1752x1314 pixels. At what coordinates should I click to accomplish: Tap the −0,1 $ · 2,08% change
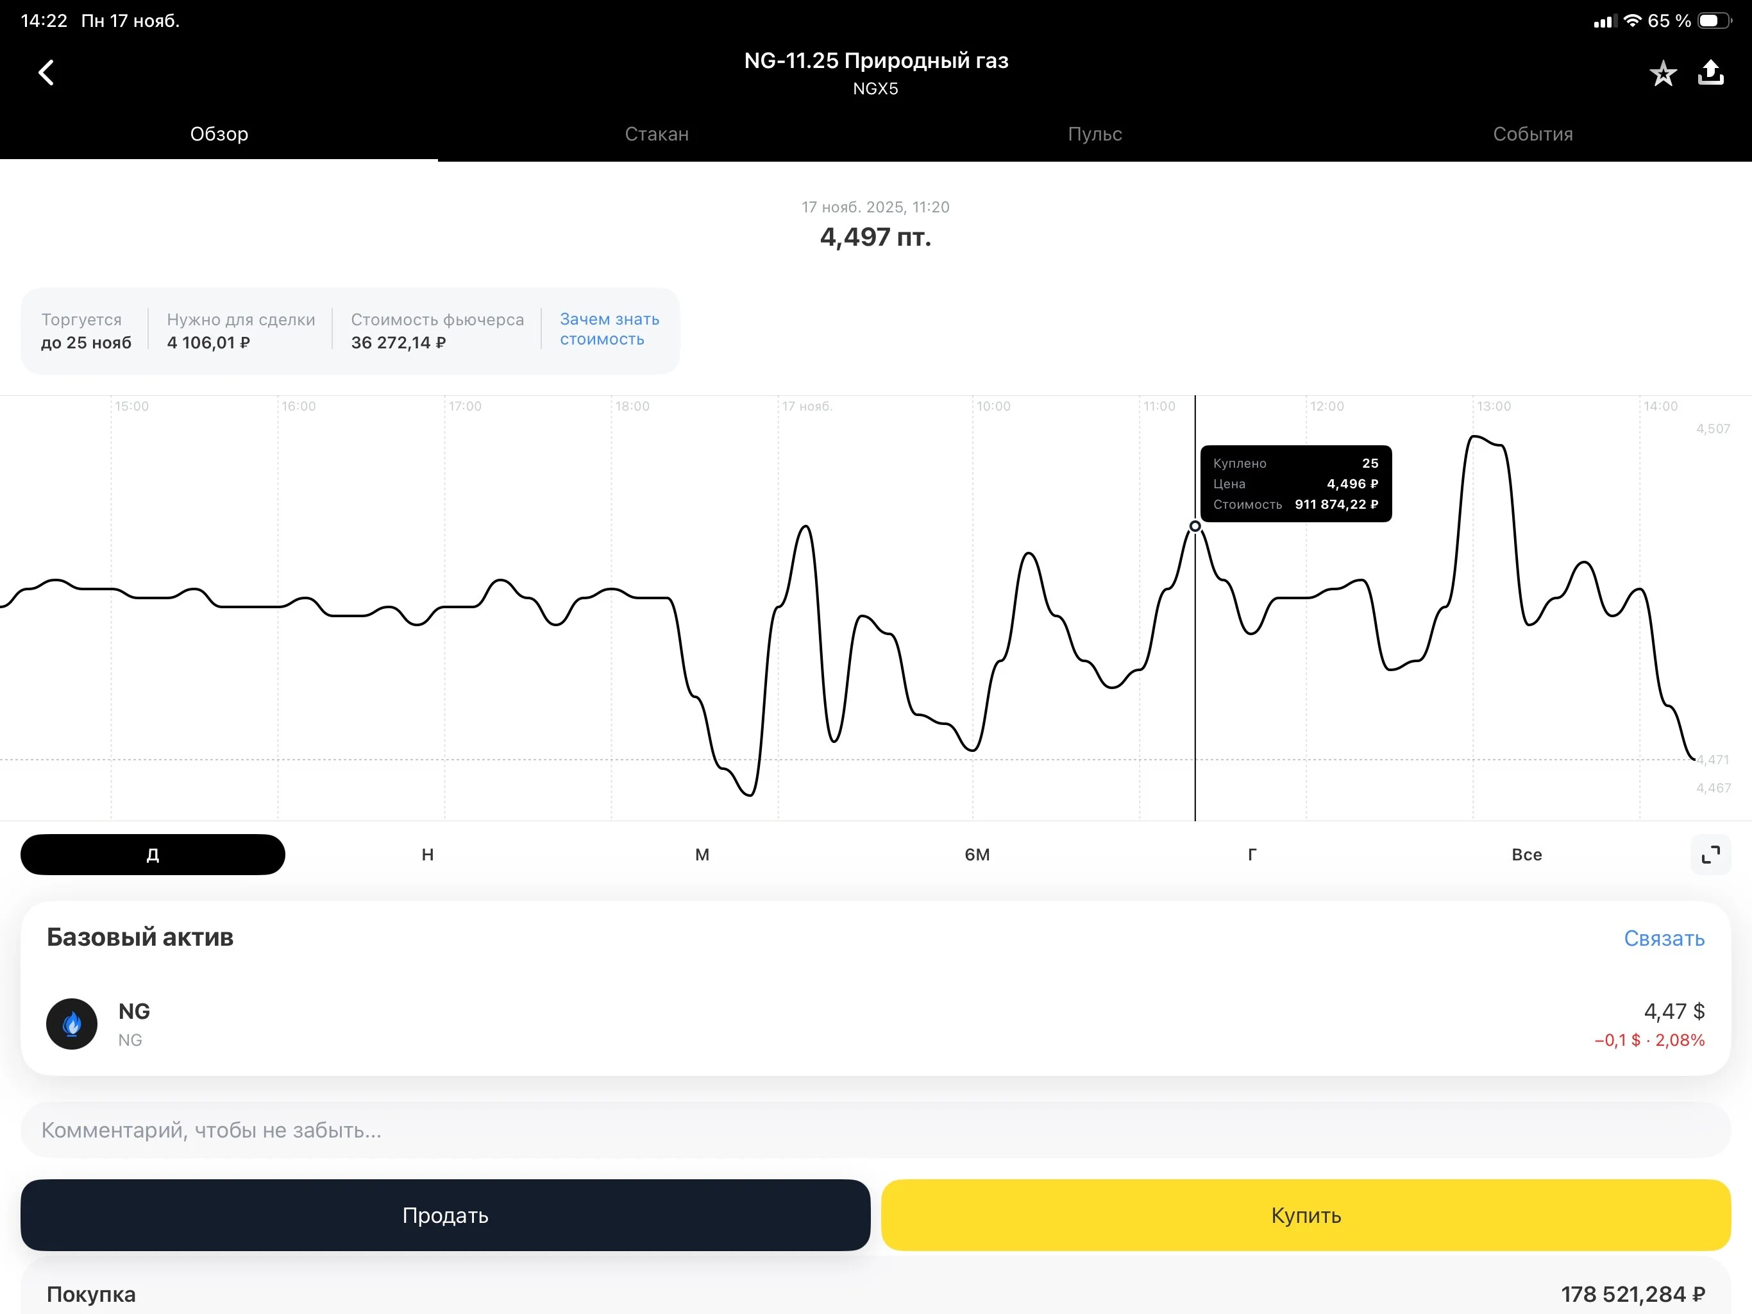click(x=1649, y=1040)
